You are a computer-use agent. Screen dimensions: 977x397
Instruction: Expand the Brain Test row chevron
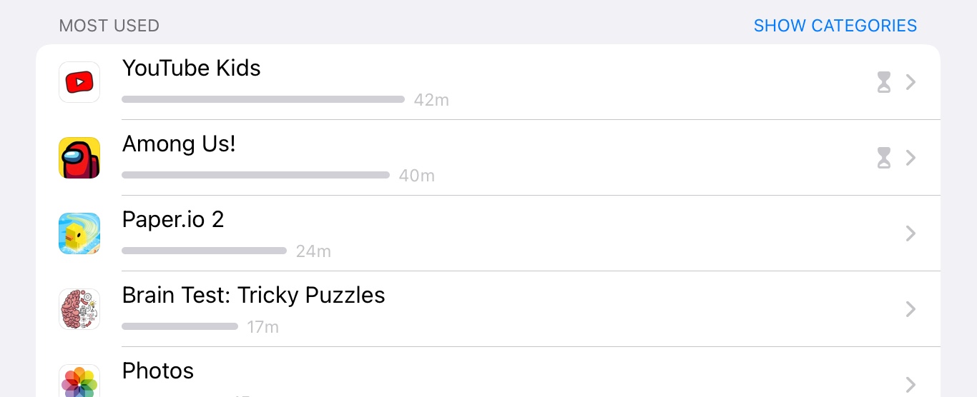point(910,309)
